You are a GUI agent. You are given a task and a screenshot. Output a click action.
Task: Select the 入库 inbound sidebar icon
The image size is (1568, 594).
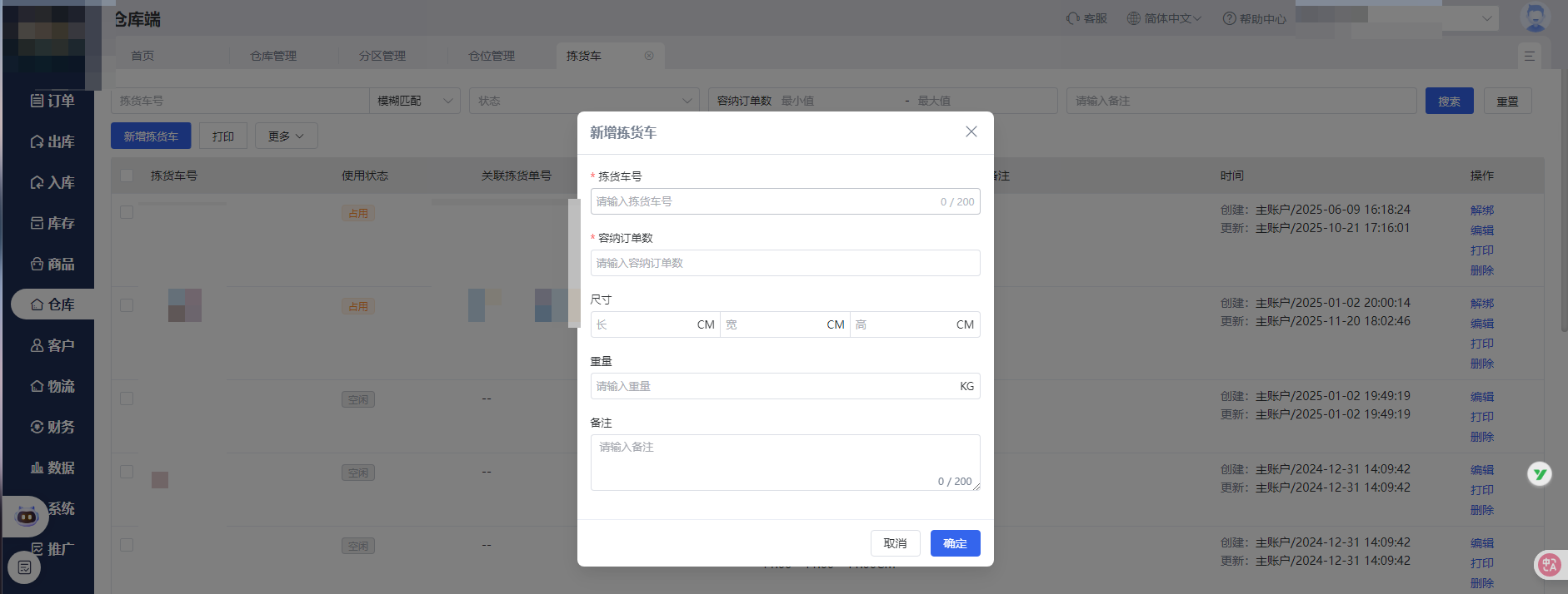[x=37, y=182]
